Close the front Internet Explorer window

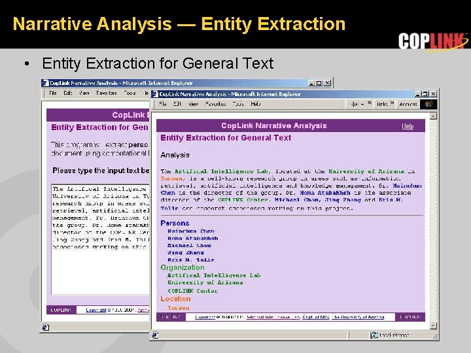pos(433,94)
